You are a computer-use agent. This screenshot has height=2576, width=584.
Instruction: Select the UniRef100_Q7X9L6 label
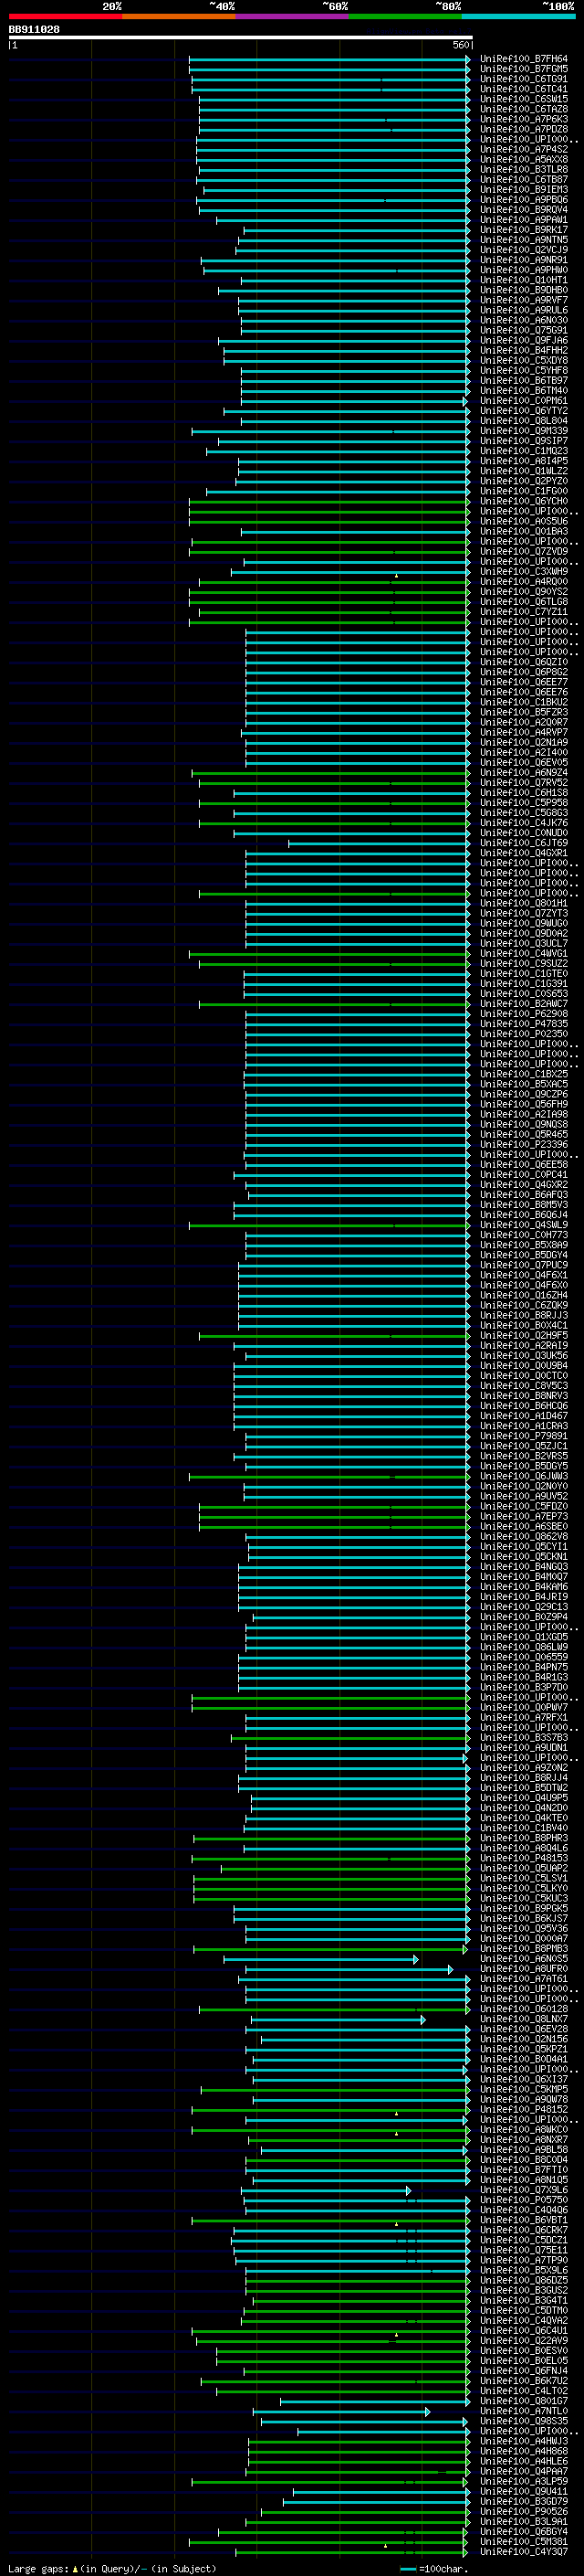[523, 2189]
